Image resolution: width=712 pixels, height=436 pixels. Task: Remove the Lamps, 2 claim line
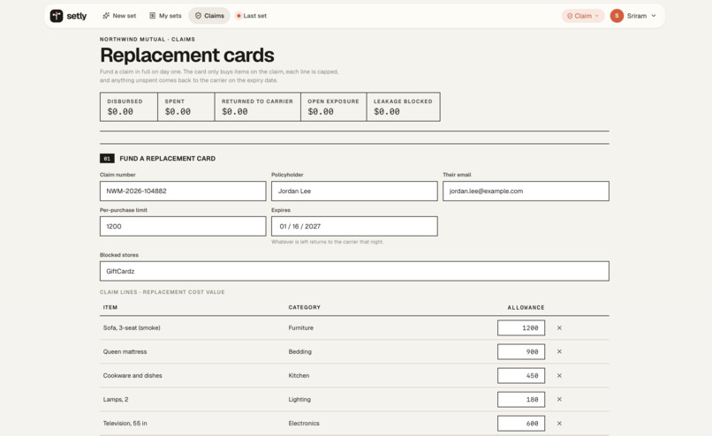559,400
